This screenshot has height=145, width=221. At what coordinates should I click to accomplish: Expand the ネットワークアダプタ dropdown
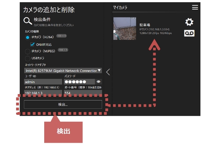(63, 70)
